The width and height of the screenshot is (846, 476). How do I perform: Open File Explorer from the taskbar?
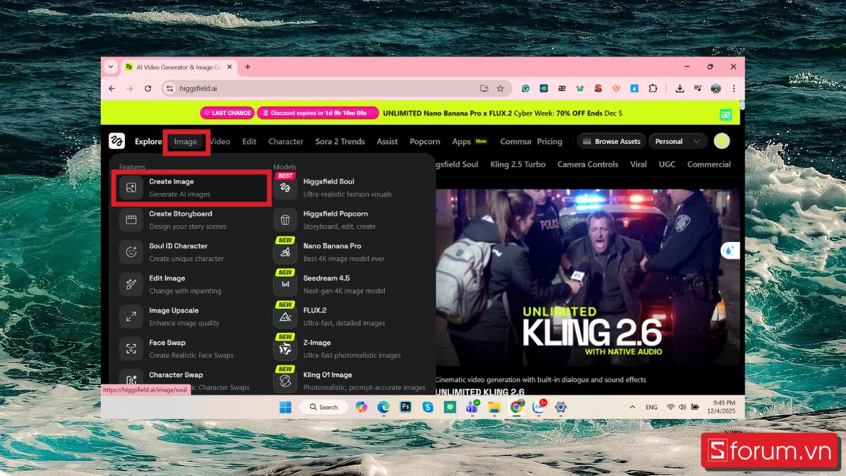click(494, 407)
